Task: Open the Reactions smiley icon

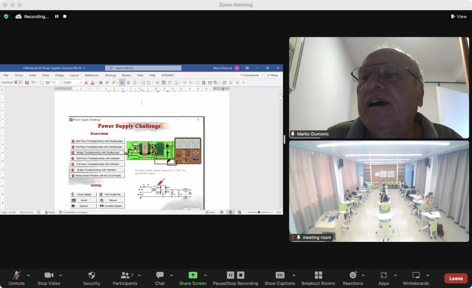Action: pos(353,276)
